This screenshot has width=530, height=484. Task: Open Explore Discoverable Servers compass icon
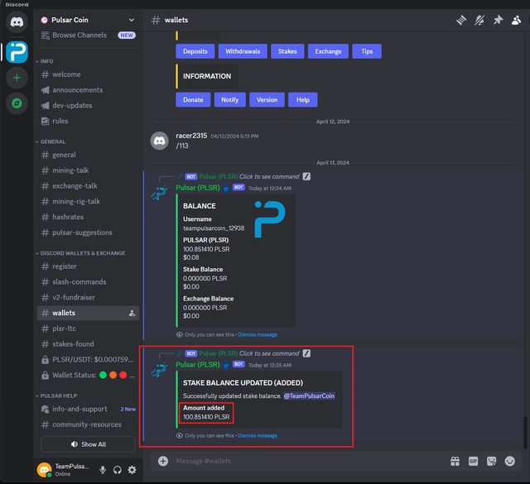(17, 103)
